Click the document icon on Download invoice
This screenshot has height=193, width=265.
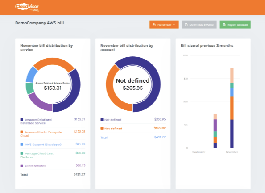[x=186, y=25]
